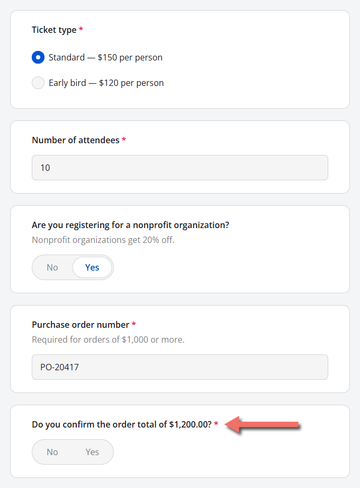Click the red arrow pointing at order total

click(262, 424)
